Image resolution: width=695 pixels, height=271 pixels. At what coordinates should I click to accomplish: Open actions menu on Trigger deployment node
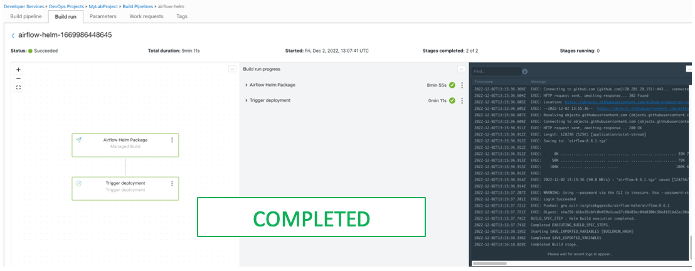pos(172,183)
